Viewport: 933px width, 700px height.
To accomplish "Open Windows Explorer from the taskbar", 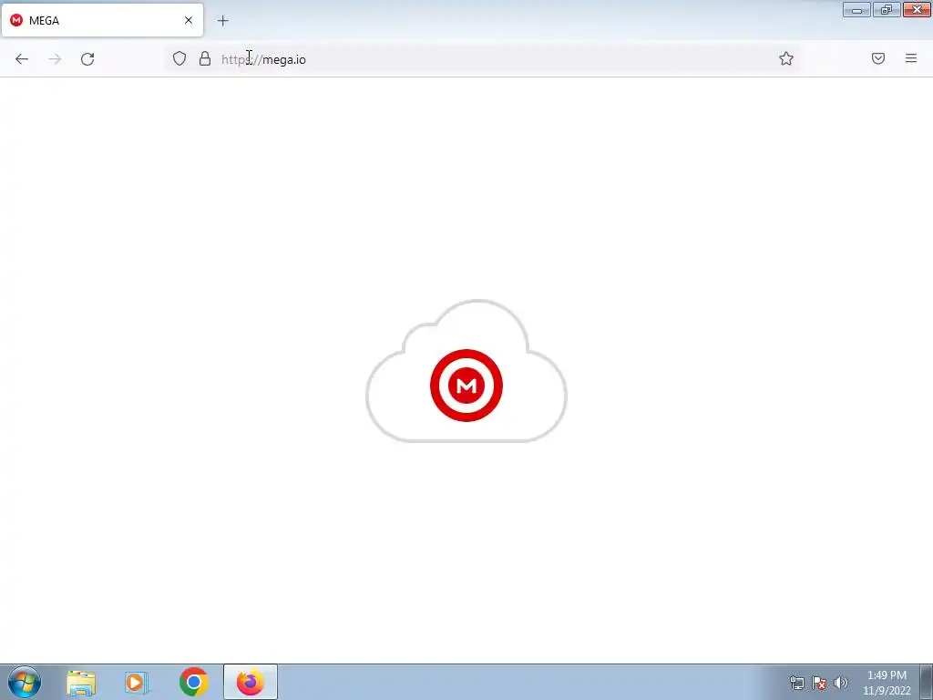I will pos(81,683).
